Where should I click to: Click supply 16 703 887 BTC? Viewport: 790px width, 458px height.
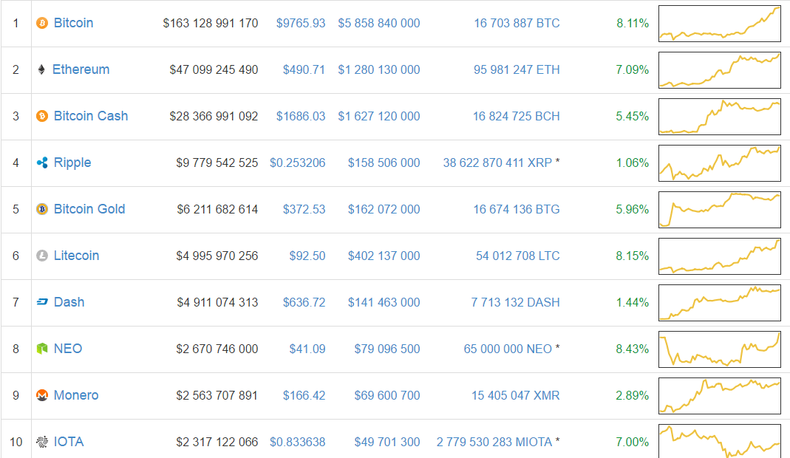517,23
